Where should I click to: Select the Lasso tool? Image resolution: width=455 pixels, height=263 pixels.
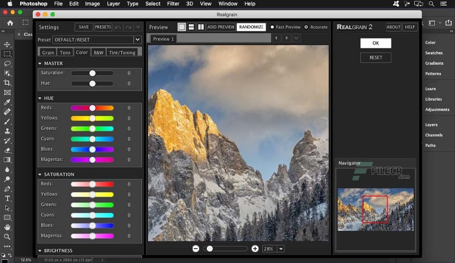(x=7, y=64)
